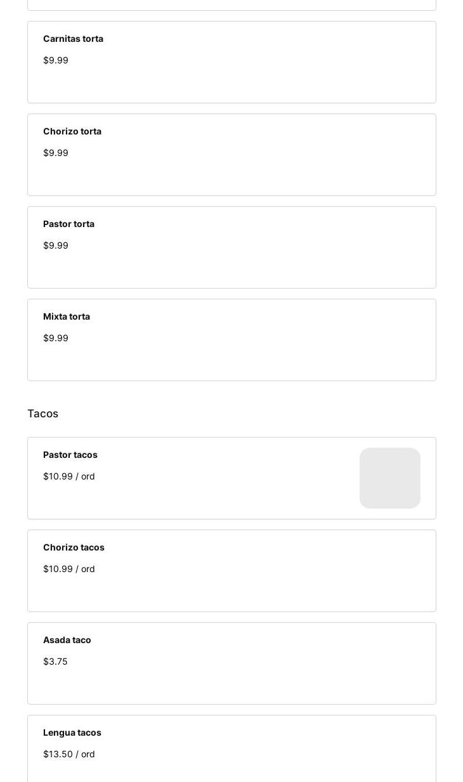The width and height of the screenshot is (463, 782).
Task: Click the $9.99 price under Chorizo torta
Action: (x=56, y=153)
